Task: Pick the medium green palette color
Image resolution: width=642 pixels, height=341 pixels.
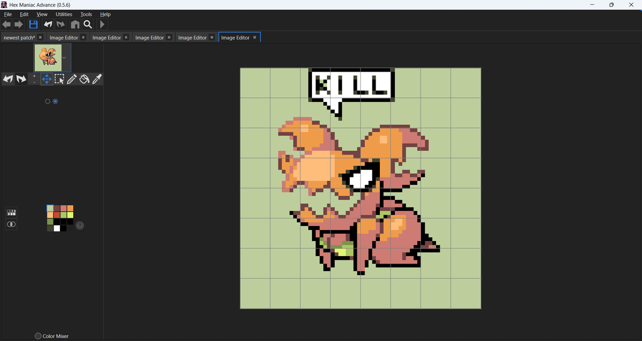Action: [64, 215]
